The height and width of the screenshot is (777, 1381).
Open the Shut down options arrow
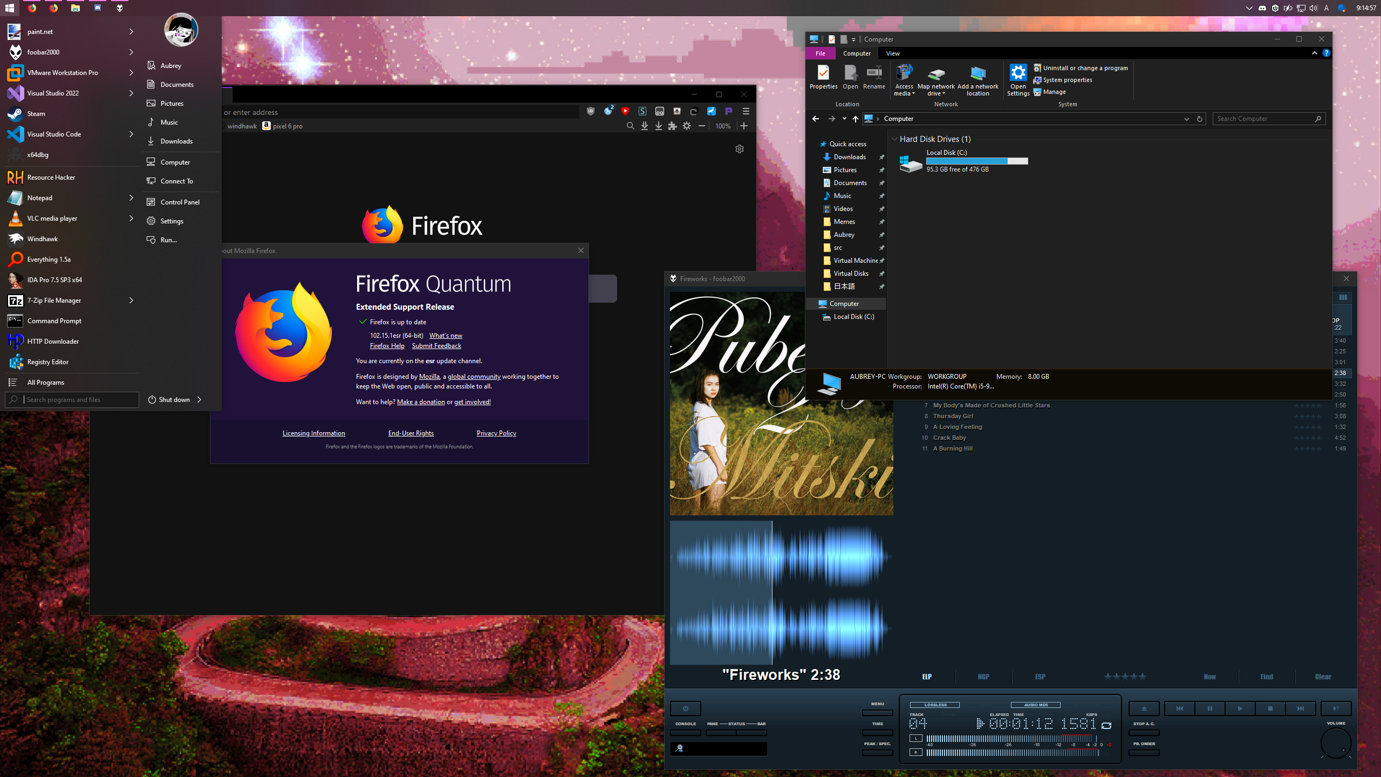click(200, 399)
